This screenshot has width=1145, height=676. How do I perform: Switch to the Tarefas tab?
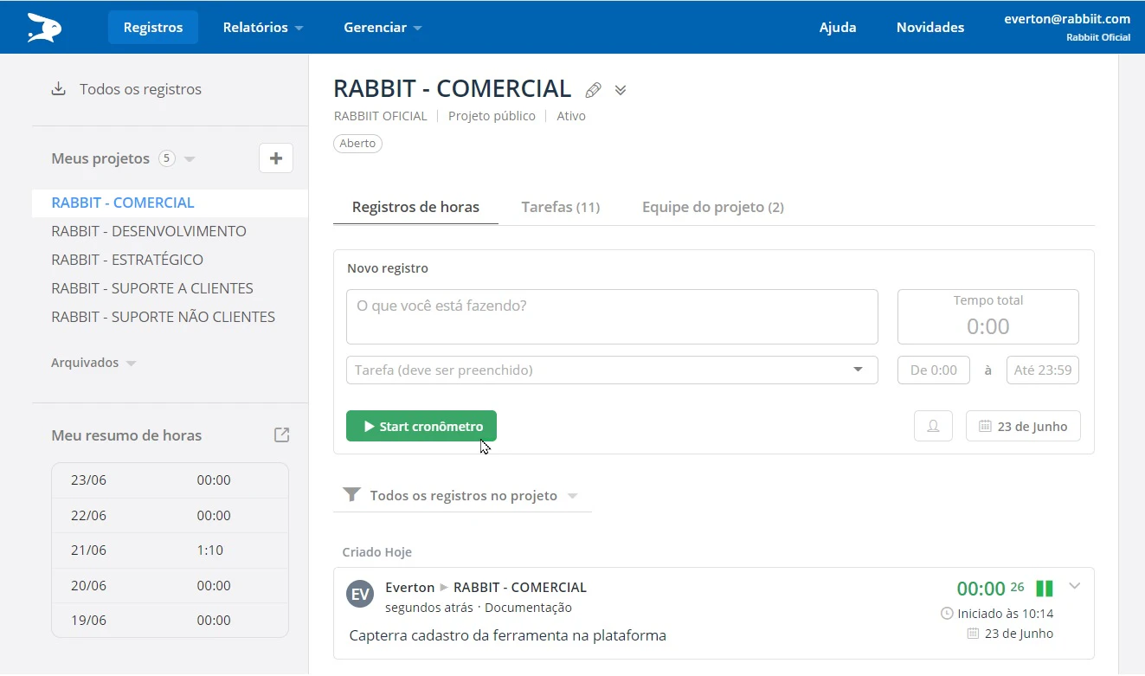[561, 207]
